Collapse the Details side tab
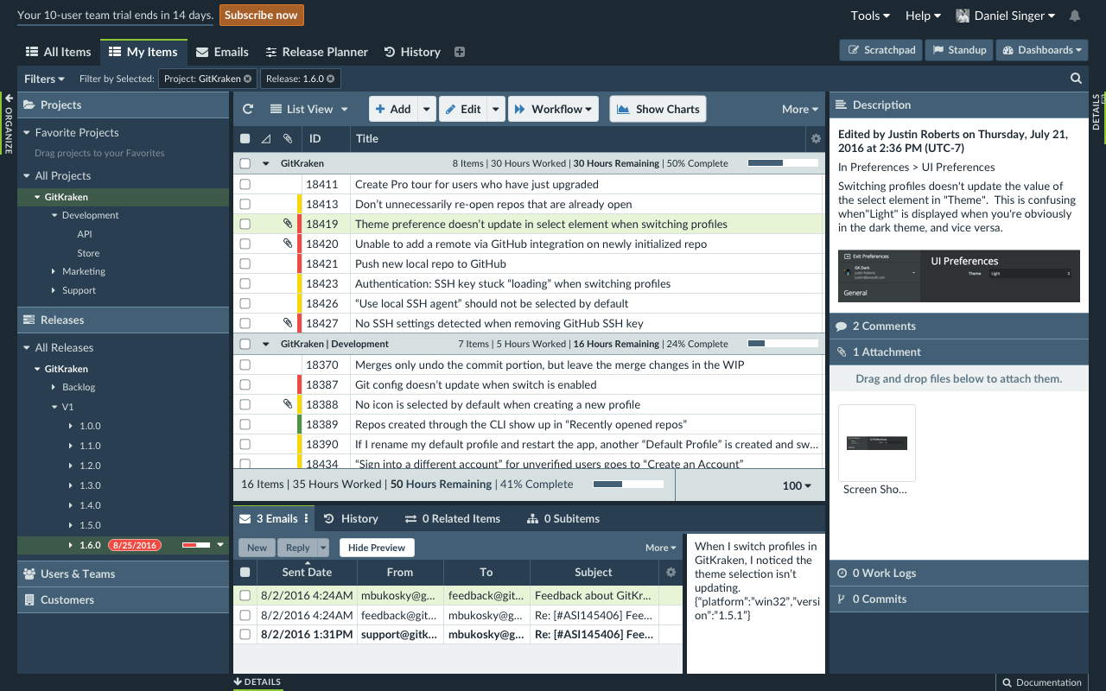Viewport: 1106px width, 691px height. (x=1096, y=112)
